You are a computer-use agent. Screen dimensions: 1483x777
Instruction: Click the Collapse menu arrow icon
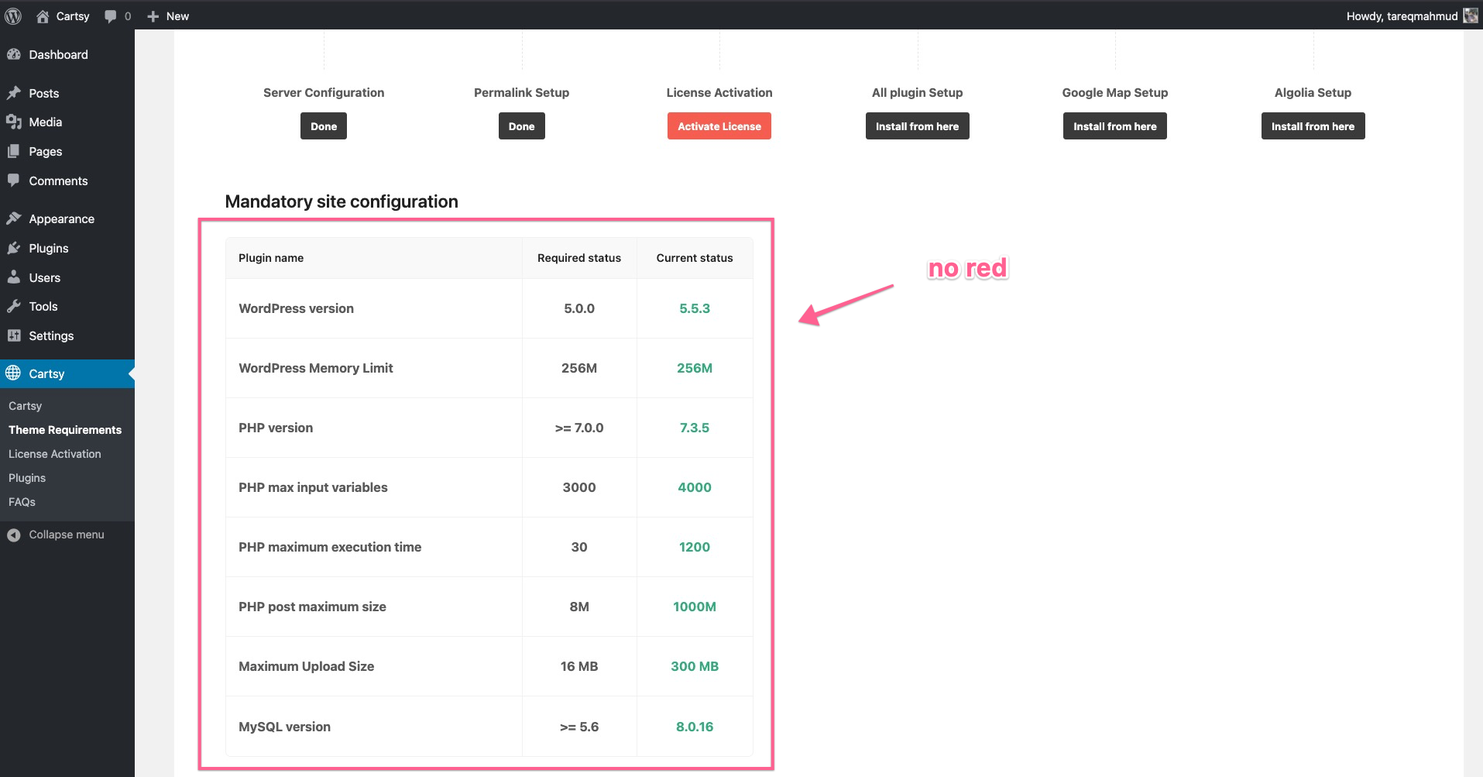(x=14, y=535)
